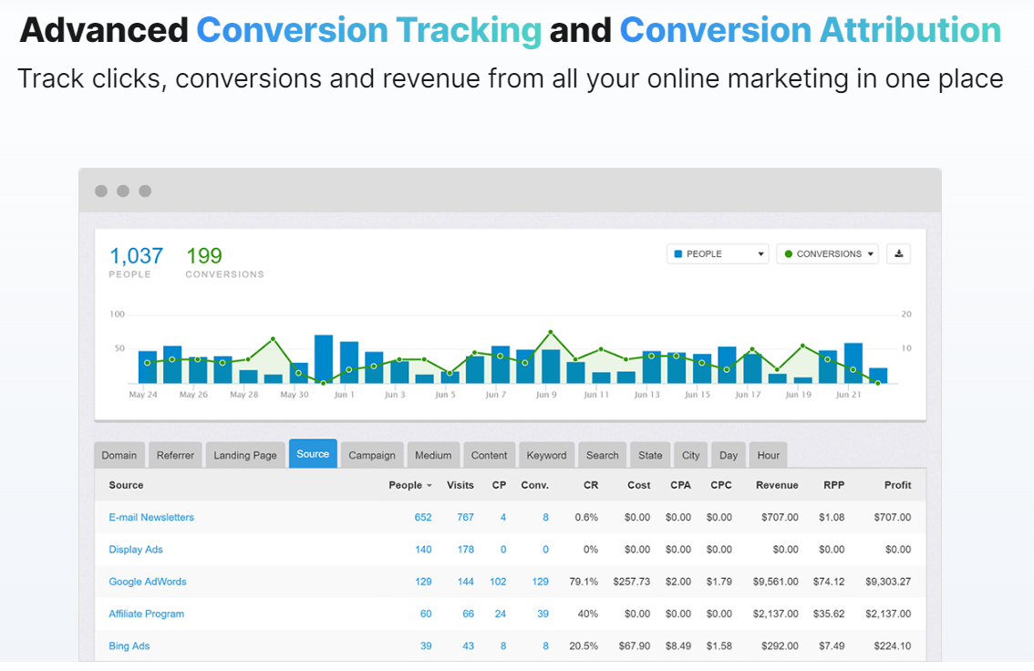Switch to the Keyword tab
The image size is (1034, 671).
[x=547, y=455]
